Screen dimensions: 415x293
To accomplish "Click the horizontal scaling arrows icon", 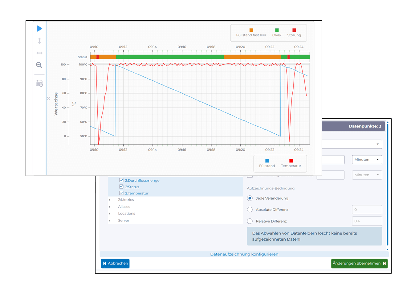I will point(39,53).
